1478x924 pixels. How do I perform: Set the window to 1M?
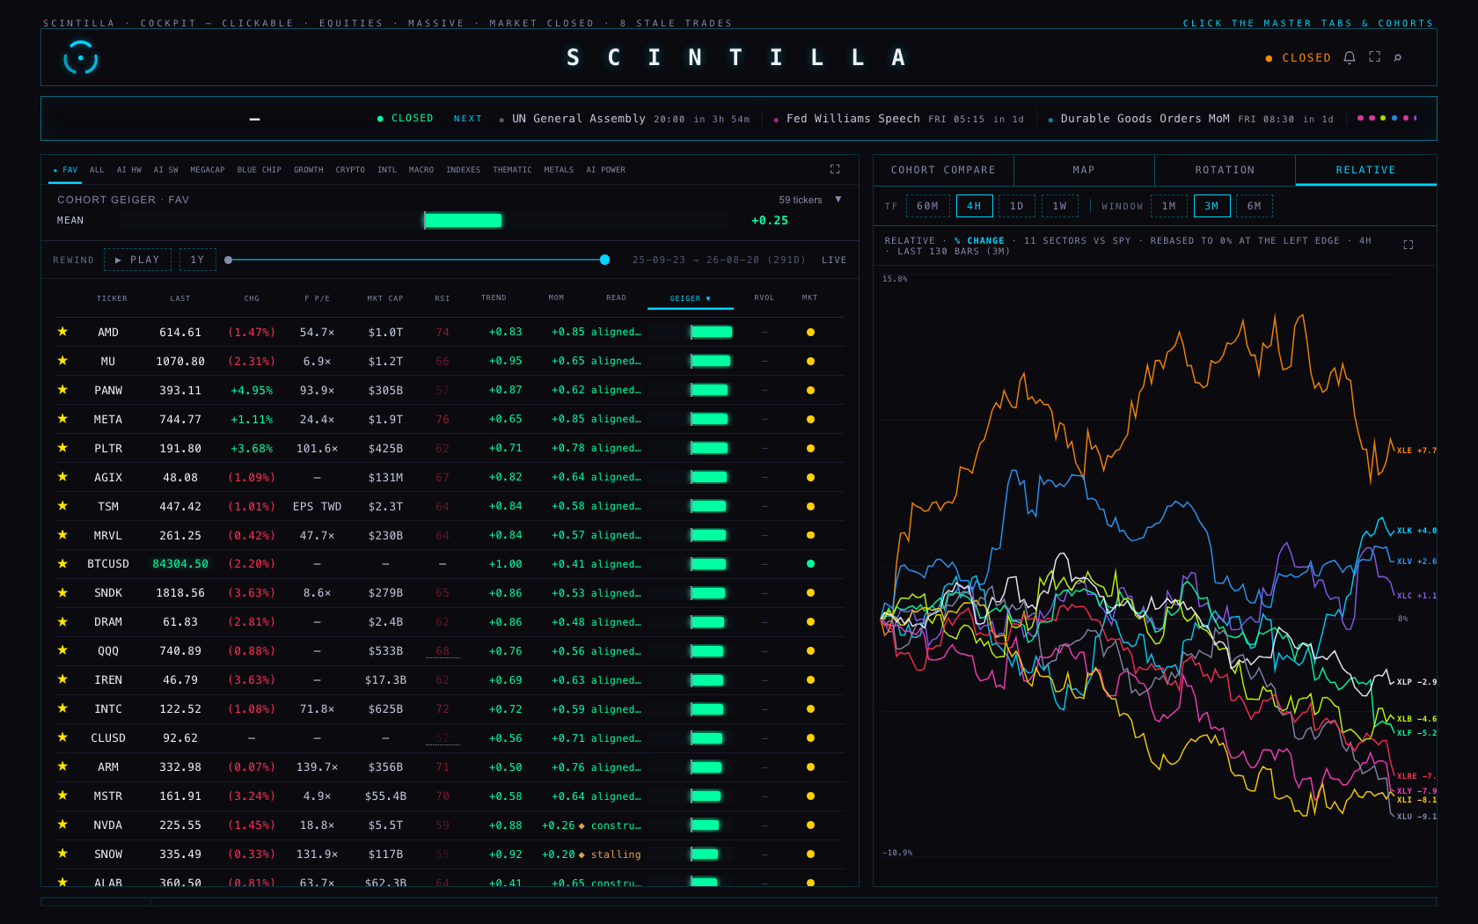pyautogui.click(x=1168, y=206)
